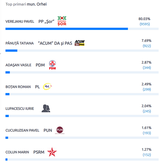The height and width of the screenshot is (165, 161).
Task: Click the ACUM DA PAS logo
Action: [79, 43]
